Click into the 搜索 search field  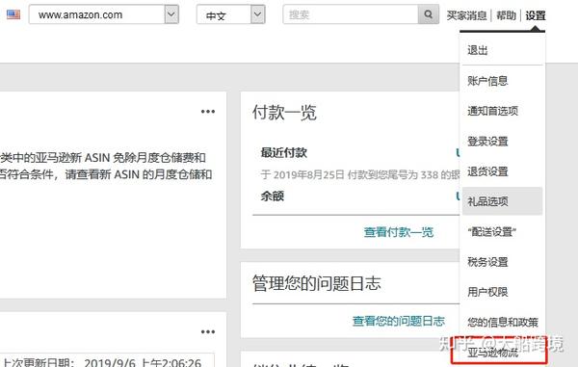click(351, 14)
